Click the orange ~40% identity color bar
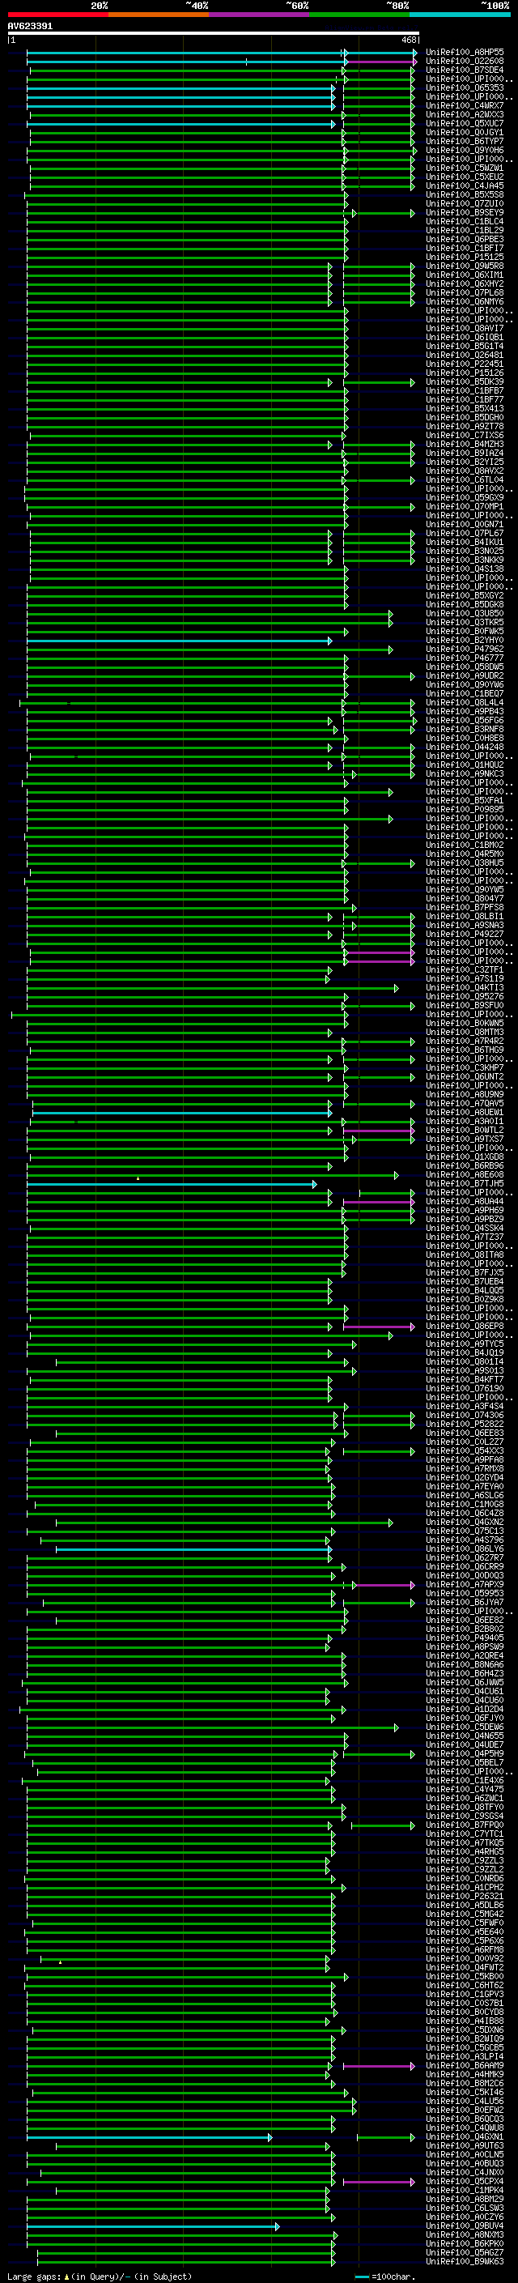518x2283 pixels. tap(159, 15)
